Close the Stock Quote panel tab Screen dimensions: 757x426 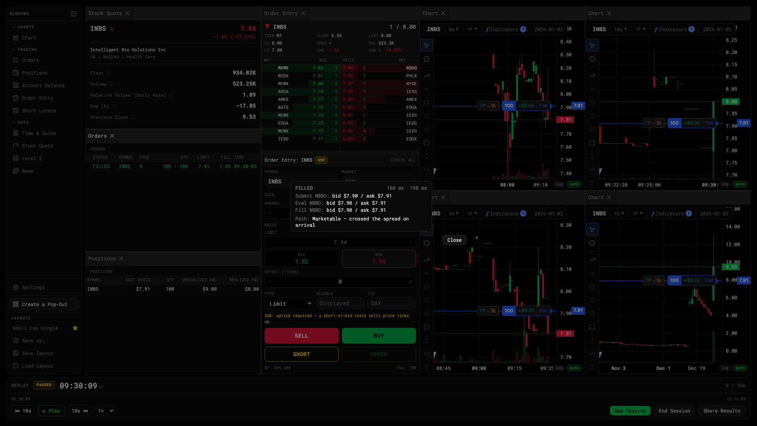(x=127, y=13)
